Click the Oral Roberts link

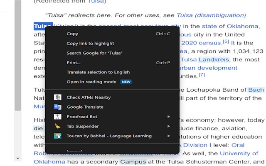point(238,145)
